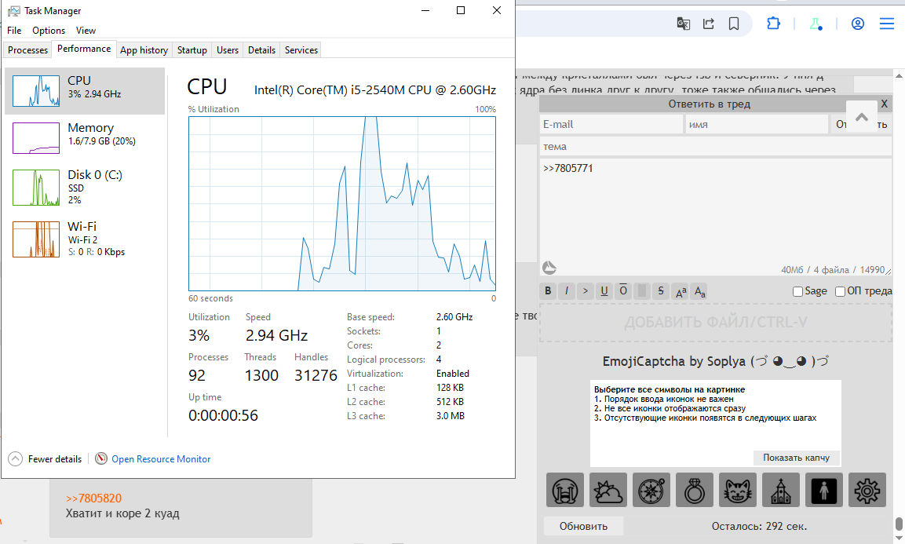Click the scroll-to-top chevron button
The height and width of the screenshot is (544, 905).
coord(862,117)
